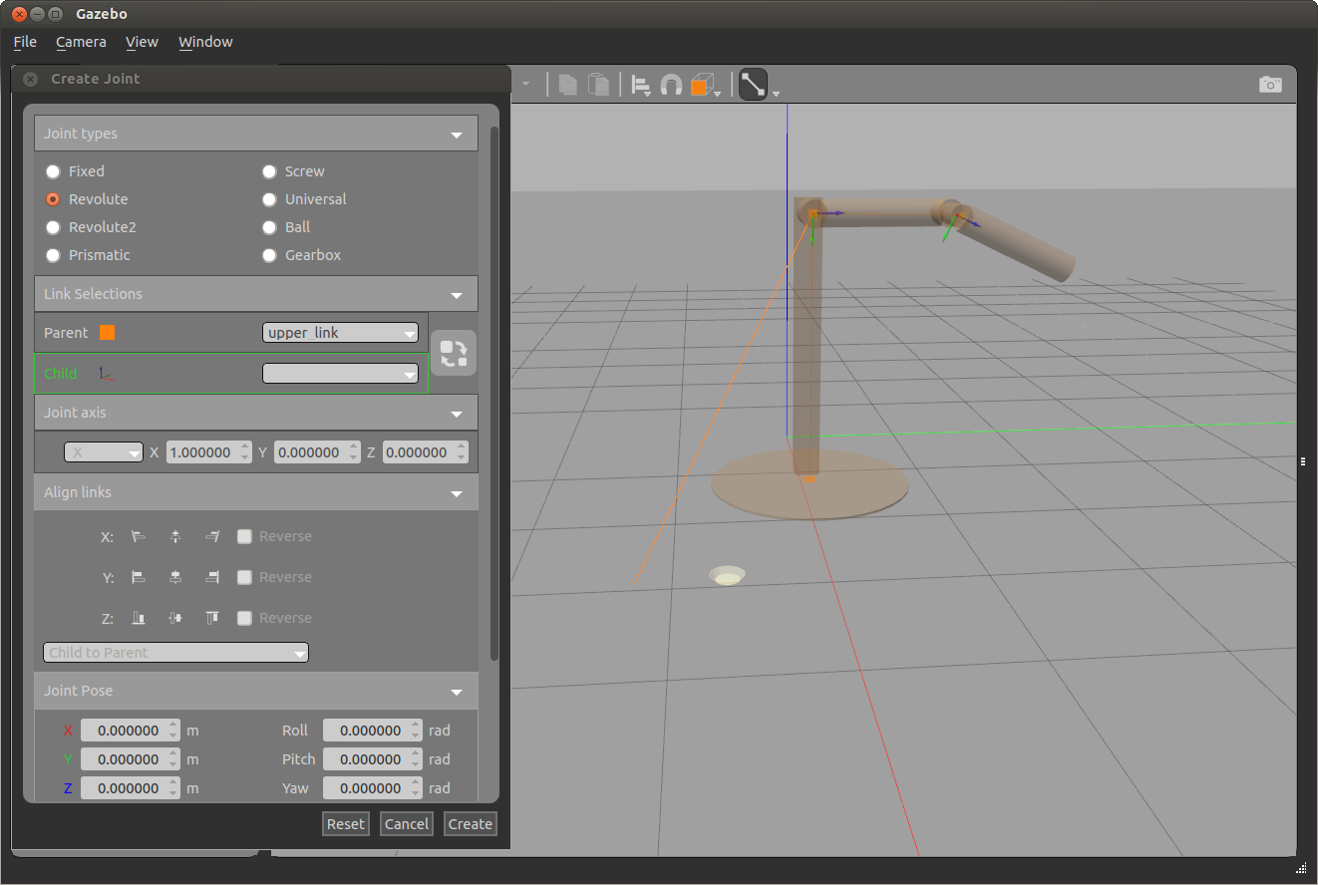Image resolution: width=1318 pixels, height=885 pixels.
Task: Align Z maximum icon
Action: coord(212,618)
